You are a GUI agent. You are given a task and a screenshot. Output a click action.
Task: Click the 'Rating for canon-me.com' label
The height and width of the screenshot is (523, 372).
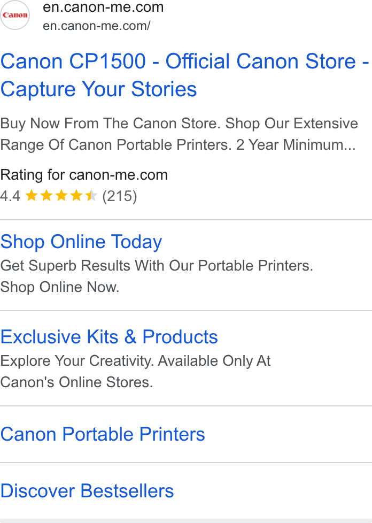pos(84,175)
